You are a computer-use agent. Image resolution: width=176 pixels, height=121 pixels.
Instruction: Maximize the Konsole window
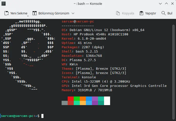point(166,4)
